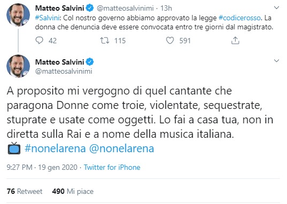This screenshot has height=204, width=287.
Task: Click verified badge on second tweet
Action: [x=90, y=62]
